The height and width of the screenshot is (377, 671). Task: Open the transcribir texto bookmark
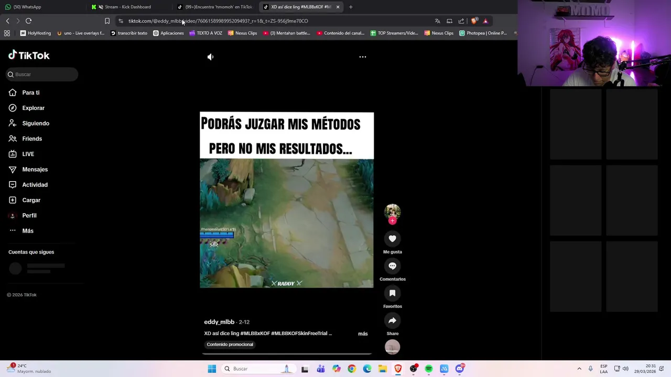[129, 33]
